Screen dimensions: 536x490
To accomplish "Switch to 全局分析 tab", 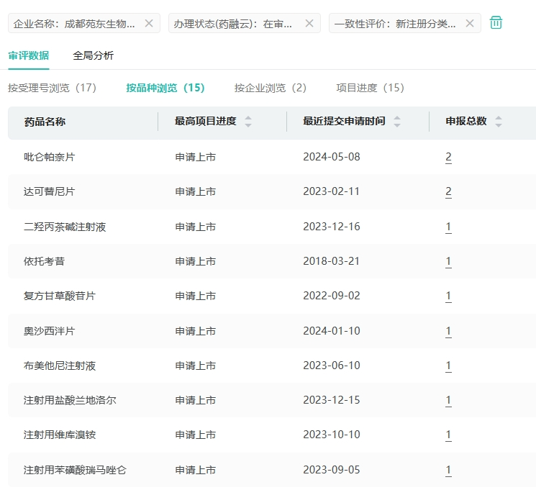I will [93, 55].
